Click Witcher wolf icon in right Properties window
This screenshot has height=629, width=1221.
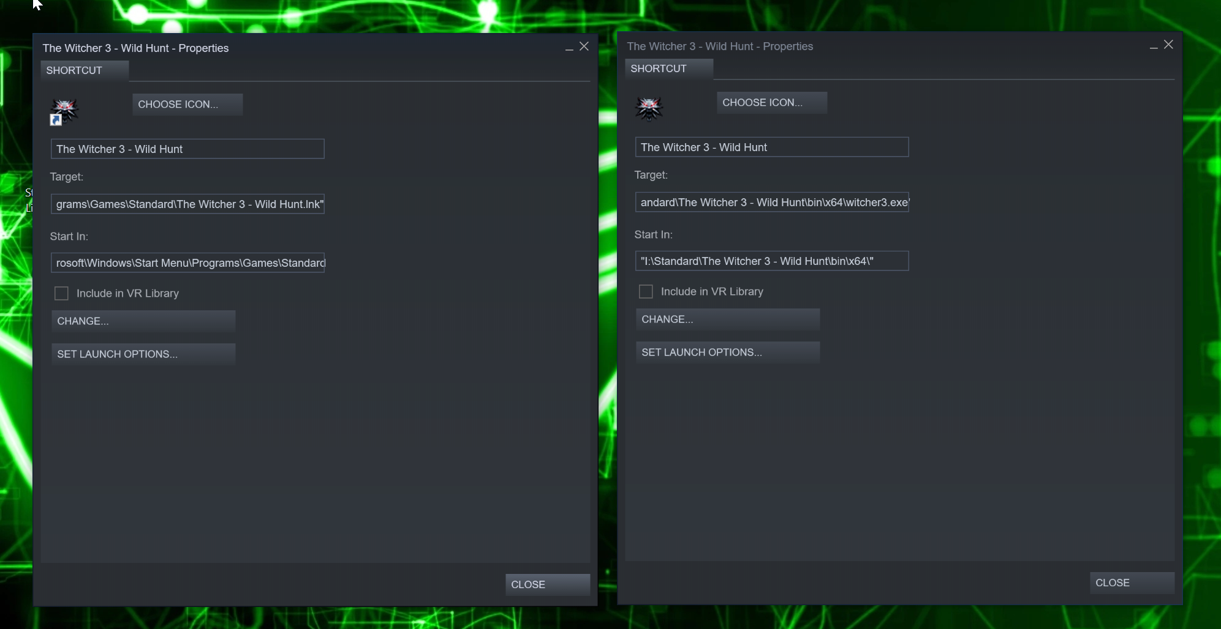tap(649, 110)
